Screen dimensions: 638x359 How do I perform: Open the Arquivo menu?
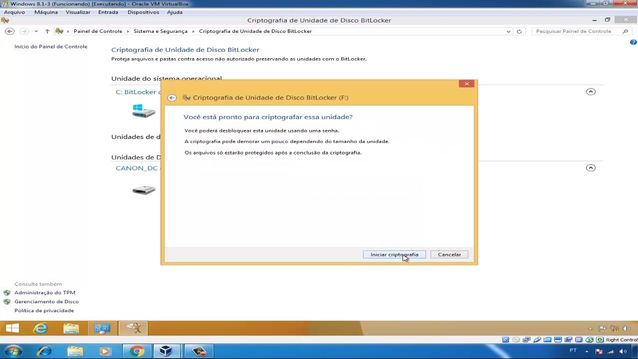pos(14,12)
